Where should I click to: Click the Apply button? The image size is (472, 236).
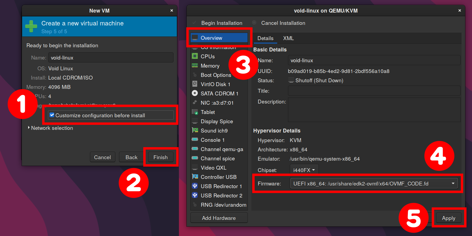(x=448, y=218)
